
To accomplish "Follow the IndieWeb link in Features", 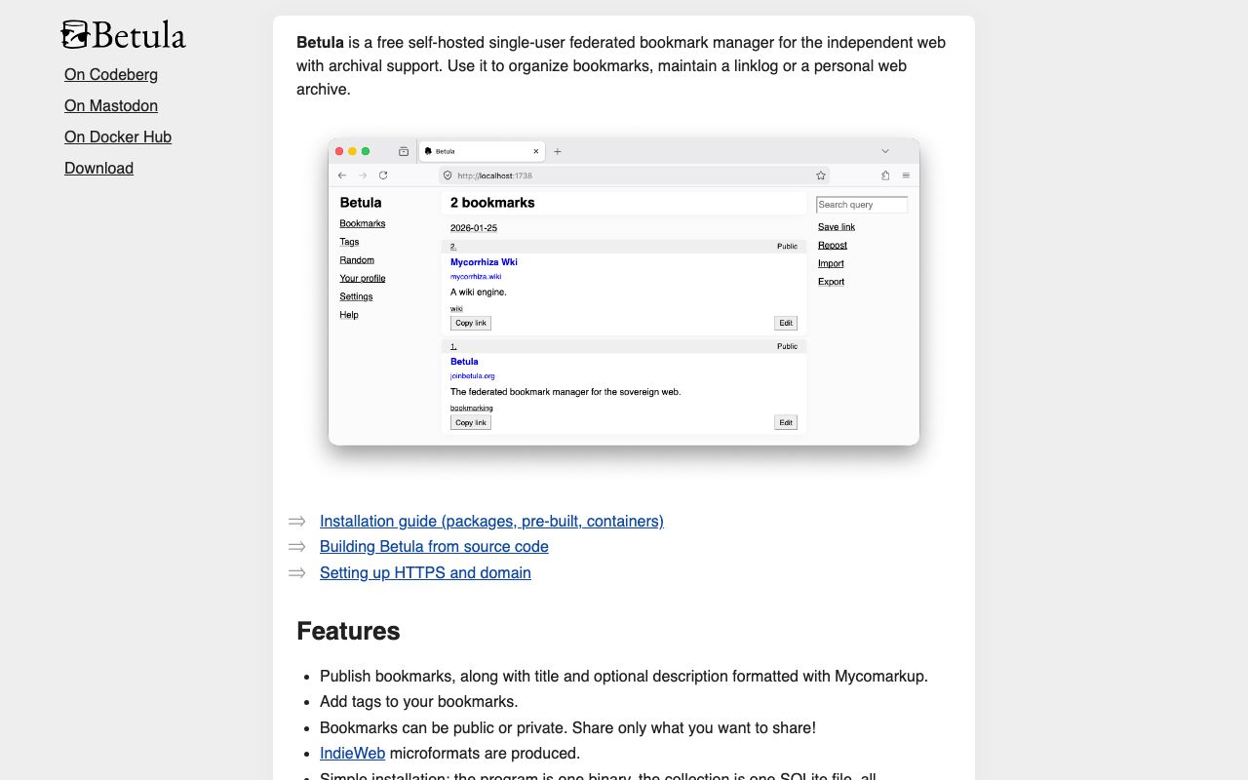I will [x=352, y=753].
